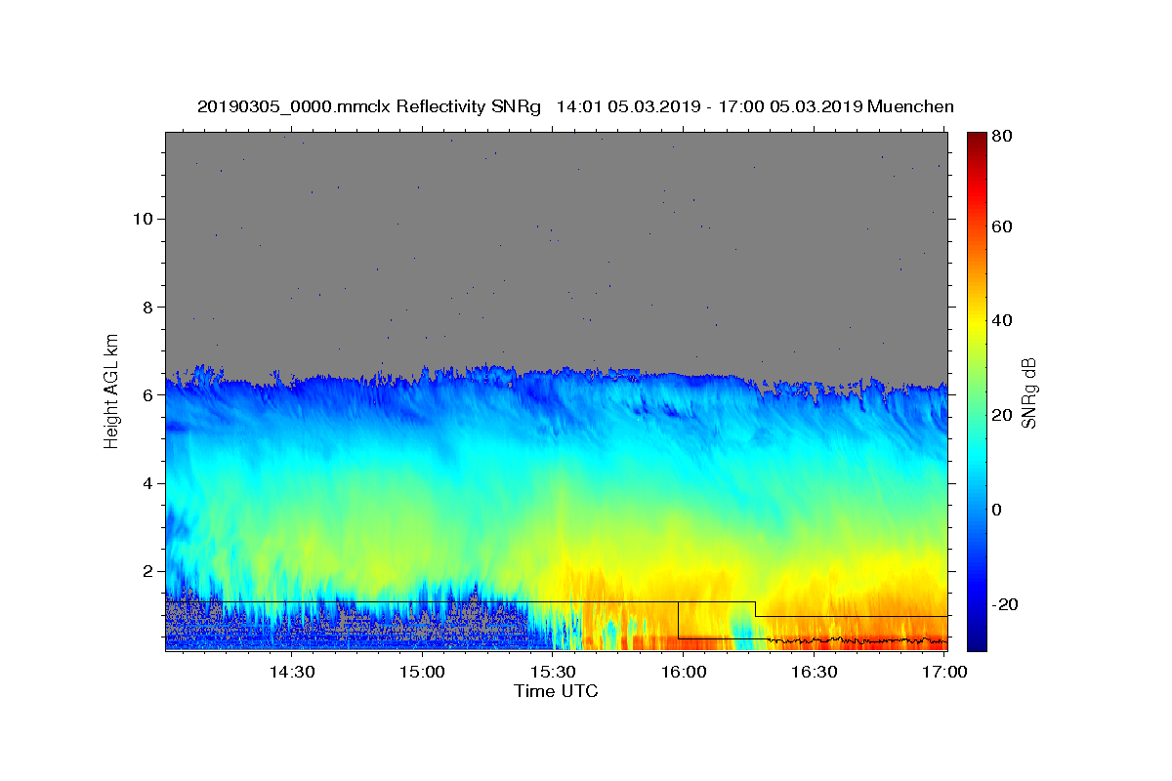Click the 17:00 time tick label
The width and height of the screenshot is (1172, 781).
pos(944,672)
